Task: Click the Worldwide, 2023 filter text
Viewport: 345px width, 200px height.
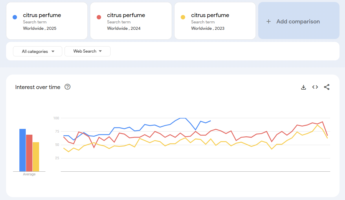Action: pos(208,28)
